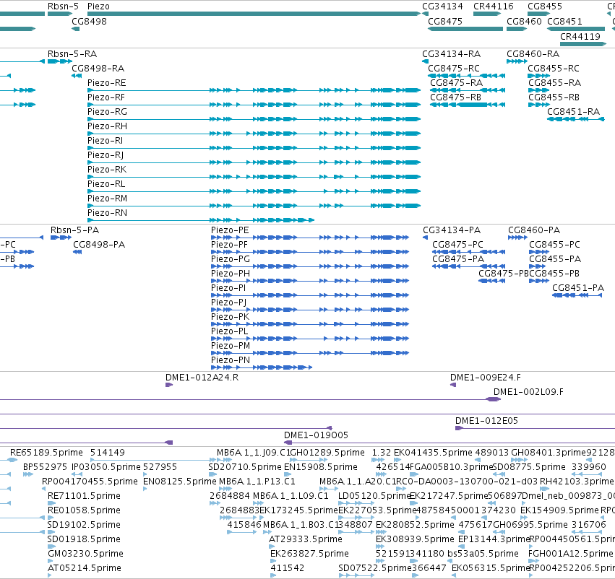615x579 pixels.
Task: Click the Piezo-PE protein label
Action: coord(230,230)
